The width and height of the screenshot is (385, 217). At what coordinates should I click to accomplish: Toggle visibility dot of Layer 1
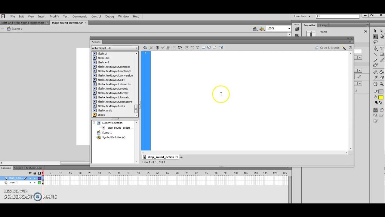click(30, 183)
